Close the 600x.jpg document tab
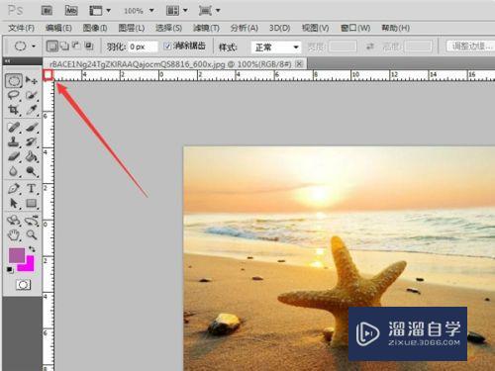495x371 pixels. [x=299, y=63]
